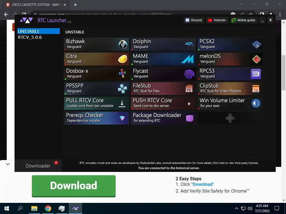Screen dimensions: 286x214
Task: Click the asterisk on PUSH RTCV Core
Action: (189, 104)
